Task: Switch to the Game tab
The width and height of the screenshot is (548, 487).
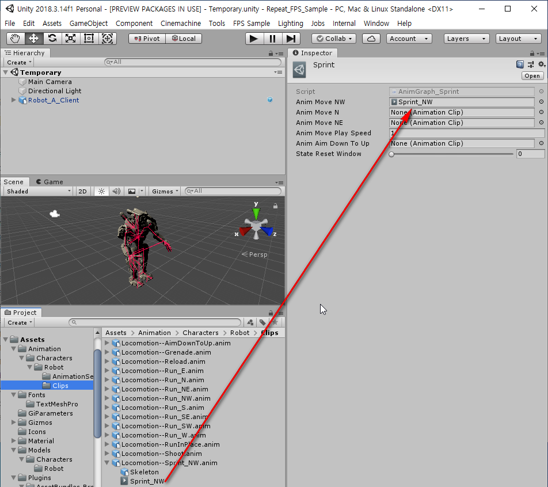Action: (x=50, y=182)
